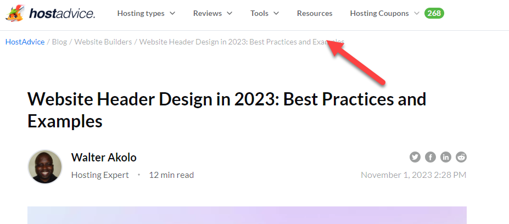Open Hosting types menu
The image size is (509, 224).
(x=146, y=13)
